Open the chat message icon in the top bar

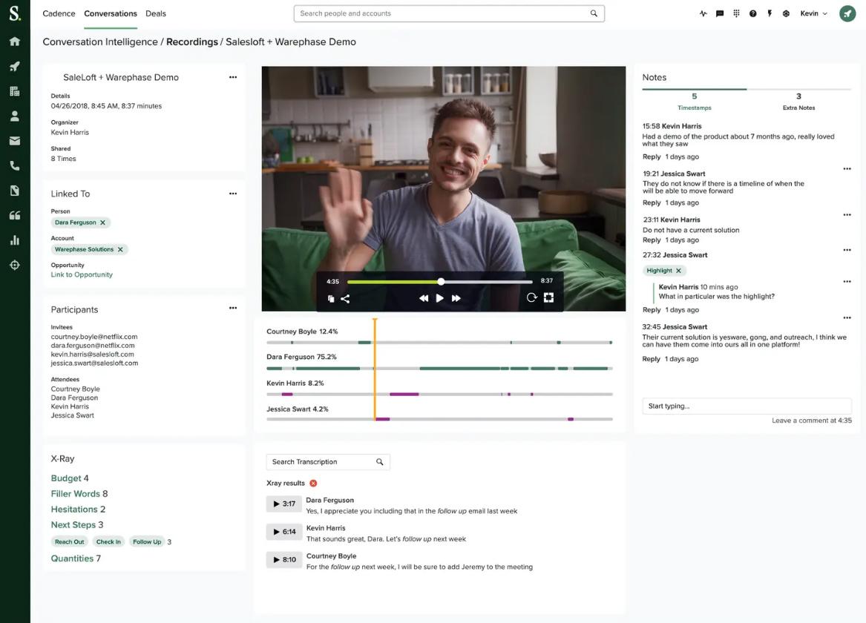point(720,13)
